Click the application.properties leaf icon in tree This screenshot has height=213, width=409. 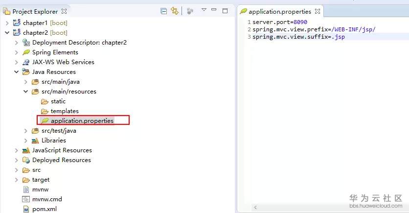click(45, 120)
